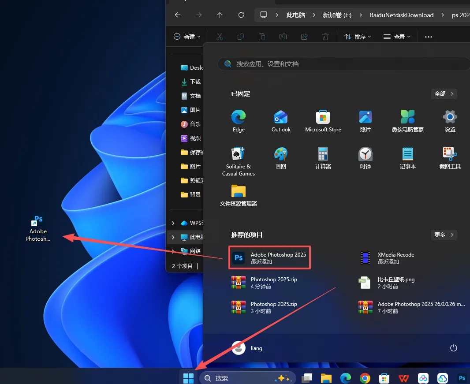The height and width of the screenshot is (384, 470).
Task: Launch Microsoft Store pinned app
Action: tap(323, 121)
